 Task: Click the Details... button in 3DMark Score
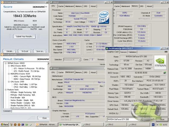coord(10,51)
